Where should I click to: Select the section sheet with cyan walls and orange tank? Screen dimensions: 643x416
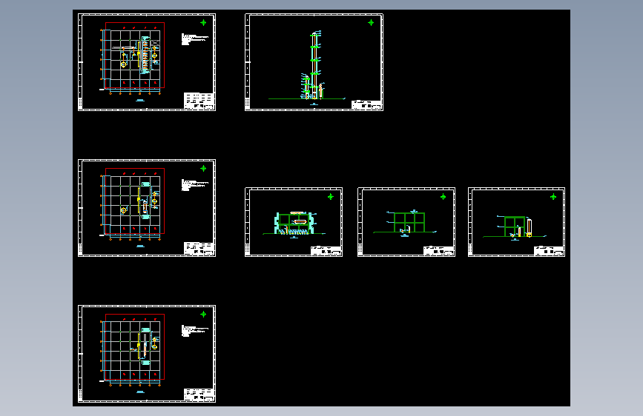coord(294,222)
